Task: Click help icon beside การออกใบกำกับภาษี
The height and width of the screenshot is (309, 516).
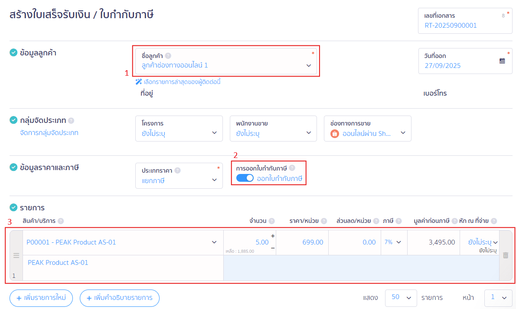Action: 292,168
